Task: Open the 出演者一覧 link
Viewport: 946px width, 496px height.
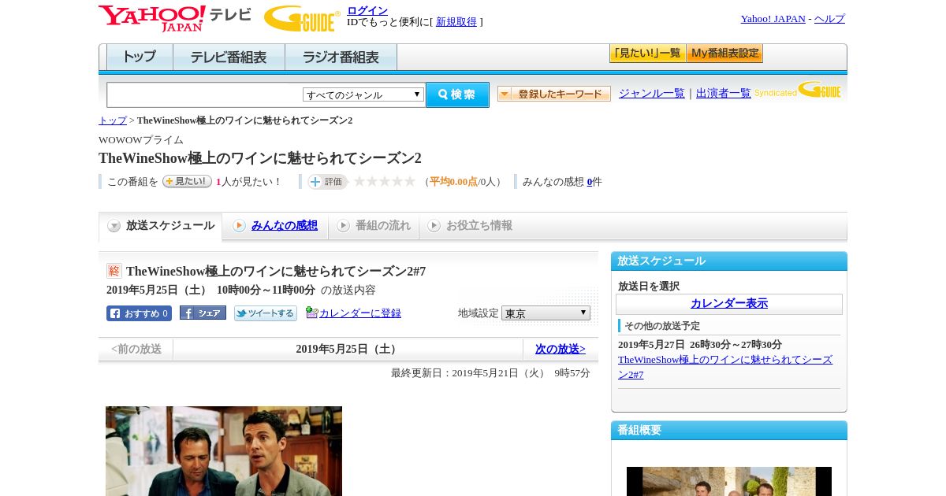Action: coord(724,94)
